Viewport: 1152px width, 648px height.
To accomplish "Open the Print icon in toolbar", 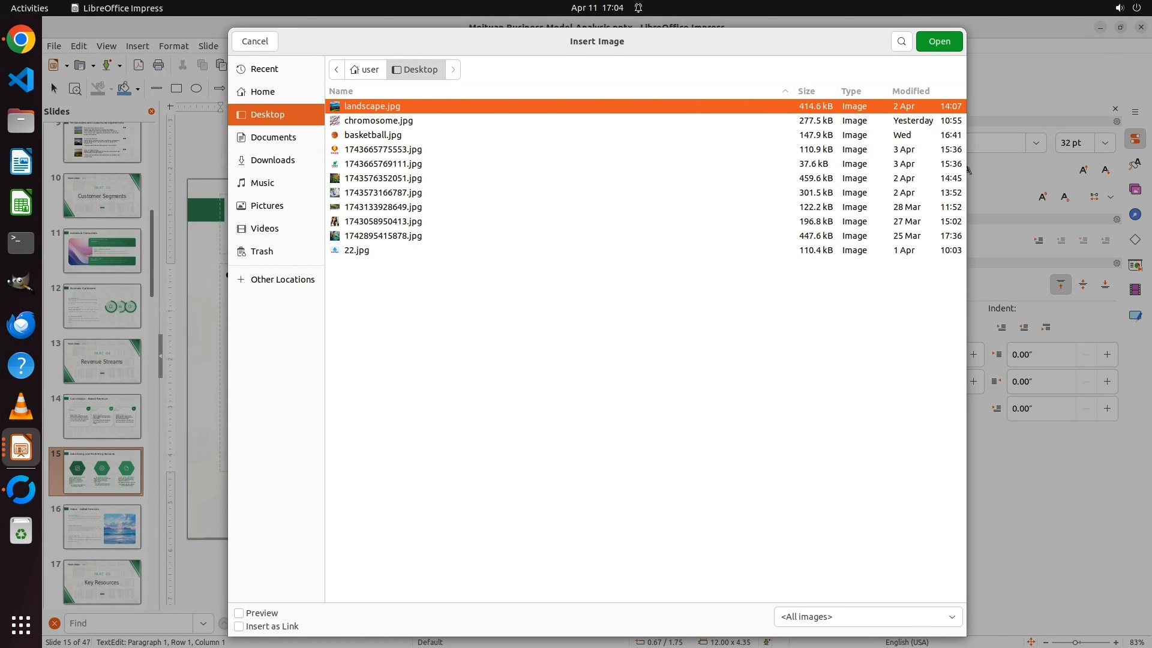I will pyautogui.click(x=158, y=65).
